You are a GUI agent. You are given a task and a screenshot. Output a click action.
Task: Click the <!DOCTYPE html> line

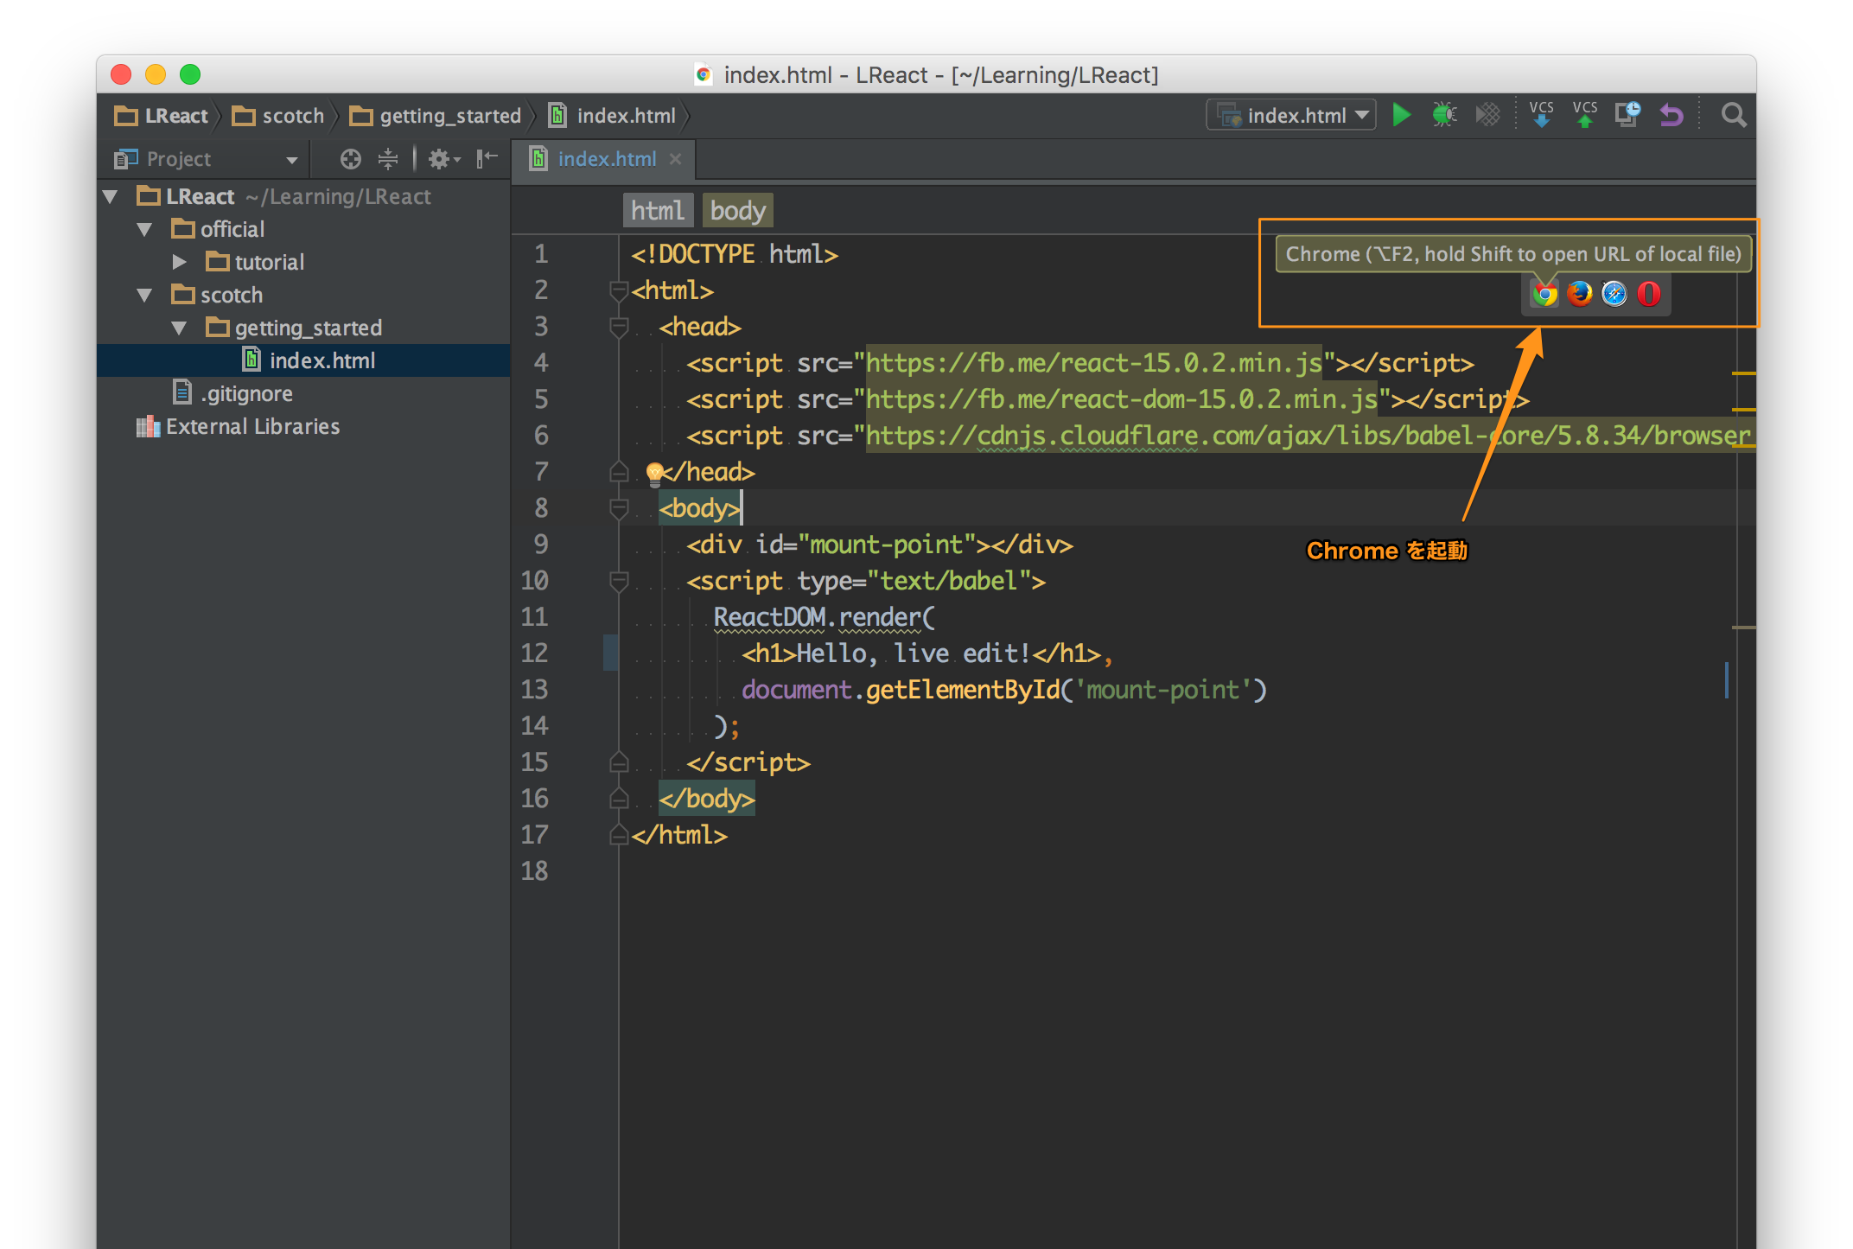coord(735,254)
